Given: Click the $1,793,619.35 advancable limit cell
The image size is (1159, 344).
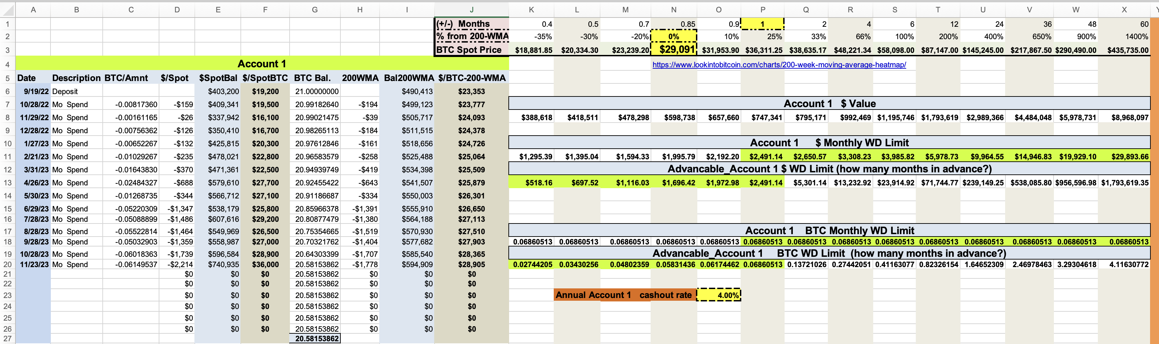Looking at the screenshot, I should [x=1124, y=183].
